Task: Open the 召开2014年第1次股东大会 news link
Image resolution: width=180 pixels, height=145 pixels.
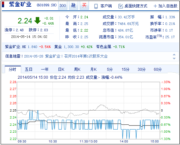Action: coord(86,56)
